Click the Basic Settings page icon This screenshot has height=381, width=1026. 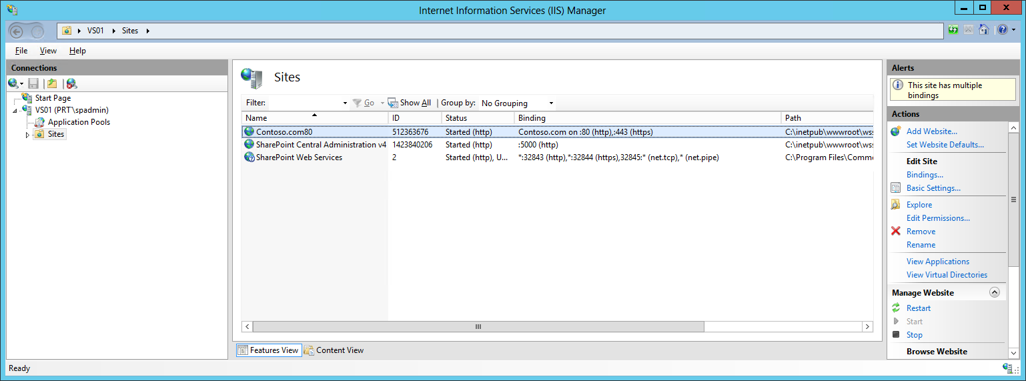[x=896, y=188]
